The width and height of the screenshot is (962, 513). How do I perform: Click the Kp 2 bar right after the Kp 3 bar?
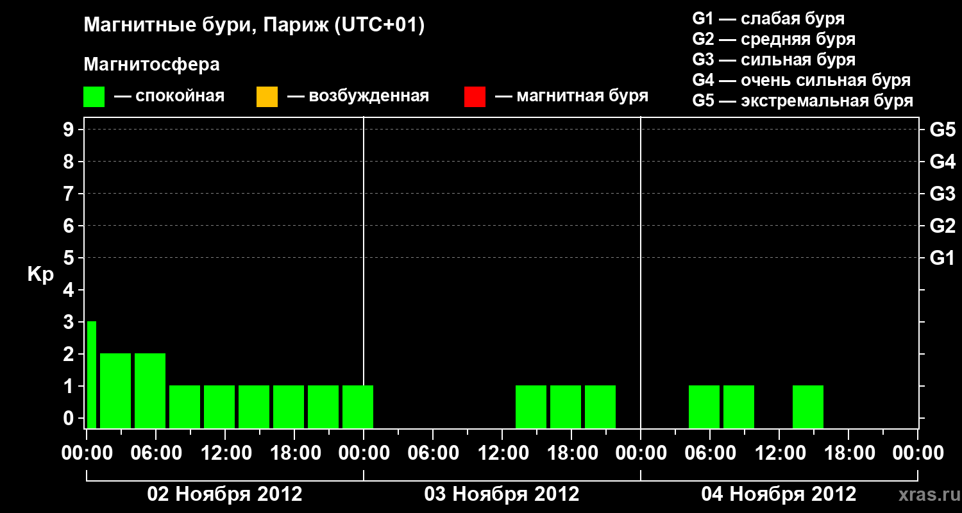115,391
